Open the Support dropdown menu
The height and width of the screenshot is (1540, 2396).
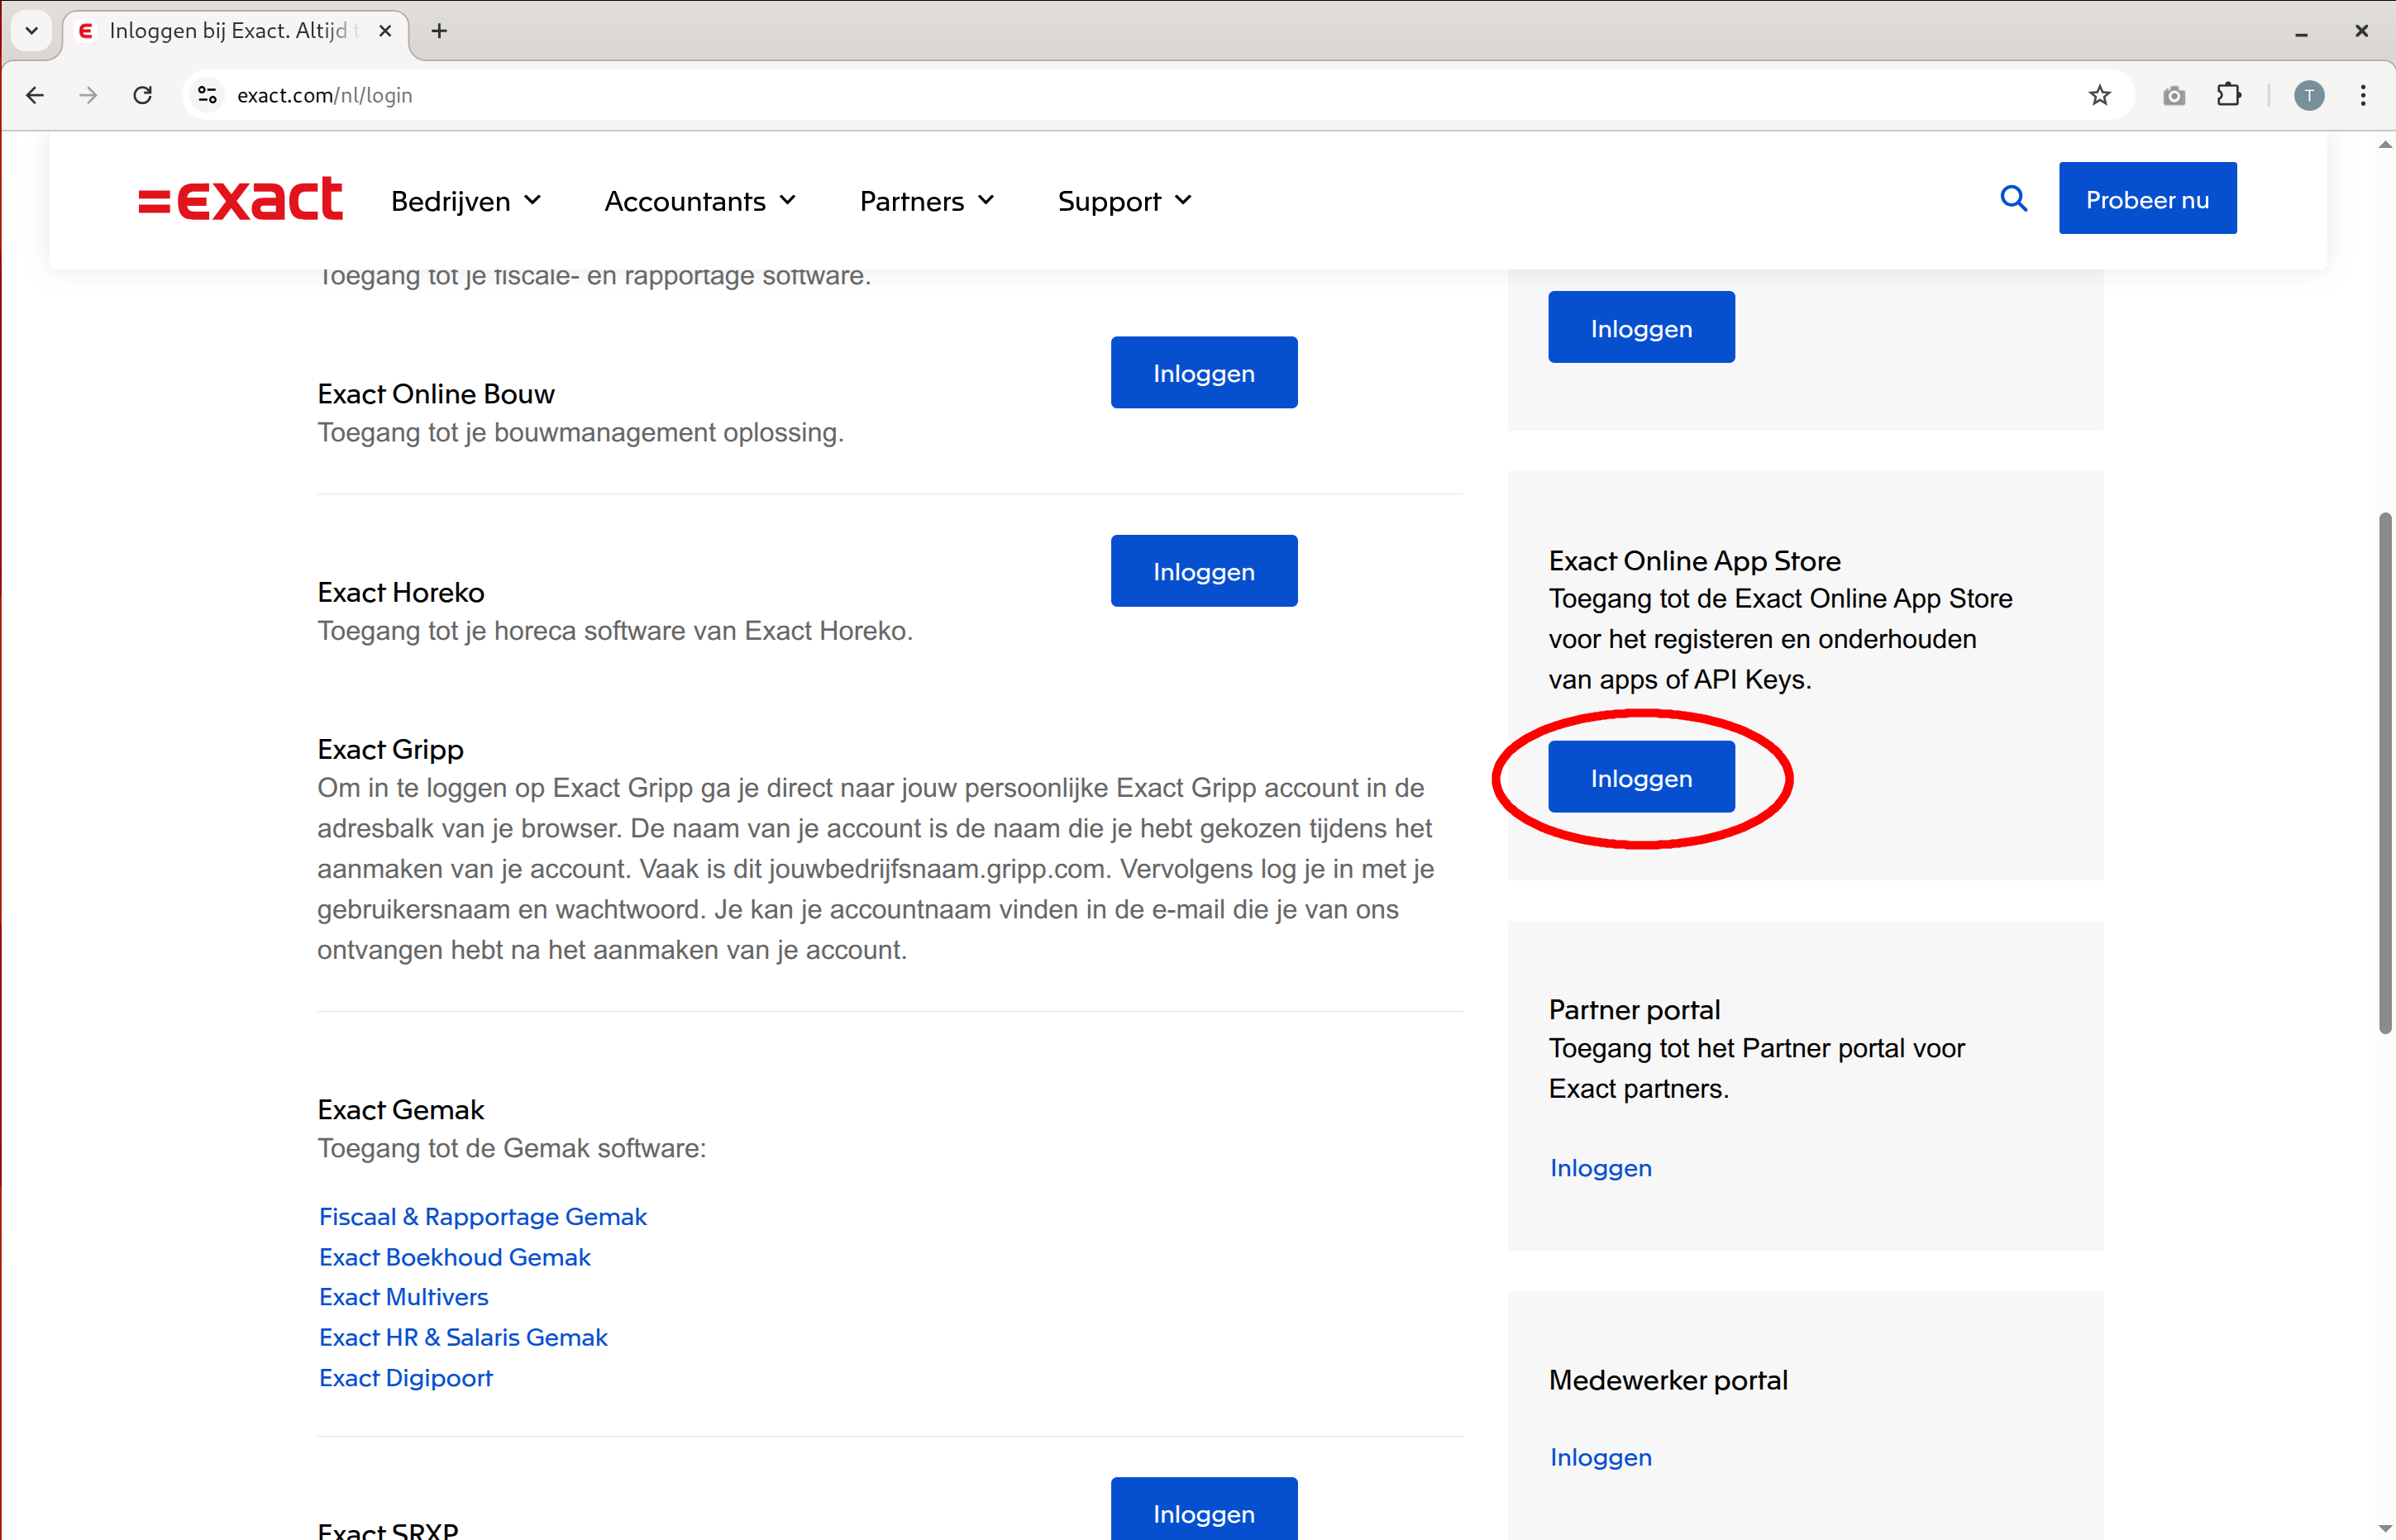coord(1124,201)
